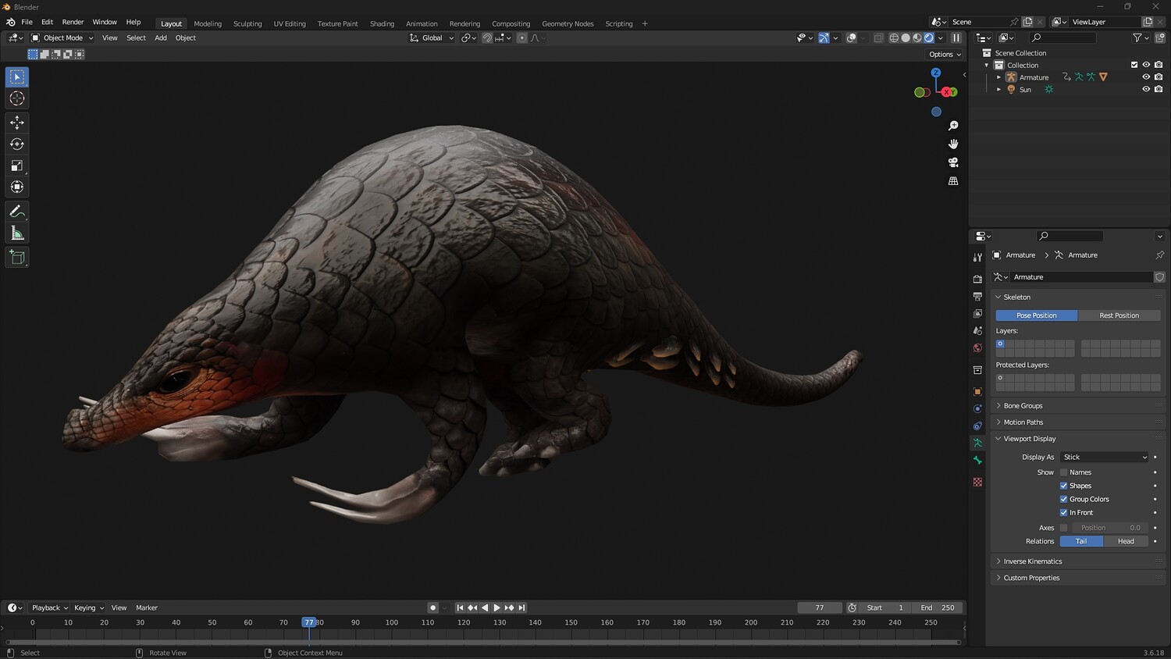Screen dimensions: 1171x659
Task: Open the Render menu
Action: 73,22
